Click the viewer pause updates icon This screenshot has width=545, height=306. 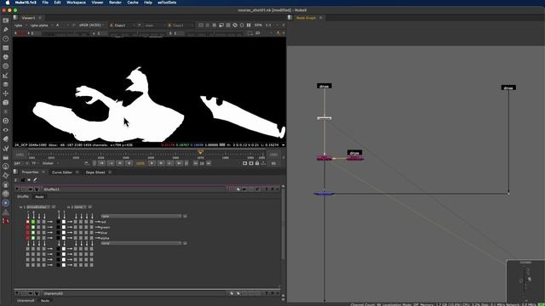click(249, 25)
